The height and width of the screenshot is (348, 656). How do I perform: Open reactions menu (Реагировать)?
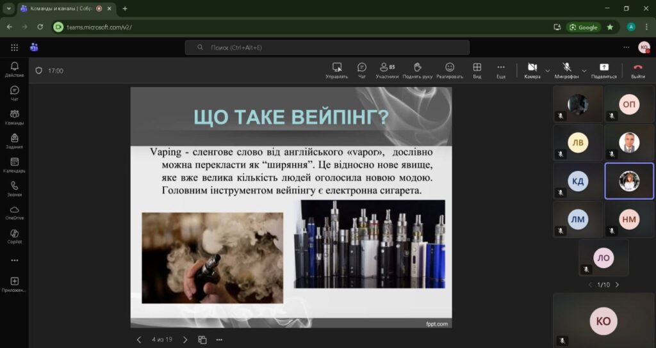(450, 70)
